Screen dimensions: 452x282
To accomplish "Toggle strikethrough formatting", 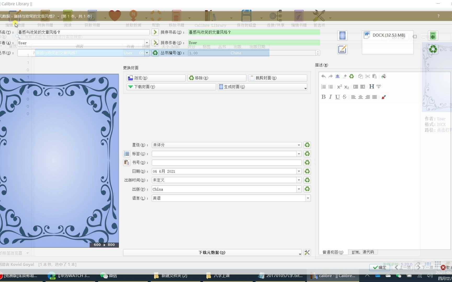I will [x=344, y=97].
